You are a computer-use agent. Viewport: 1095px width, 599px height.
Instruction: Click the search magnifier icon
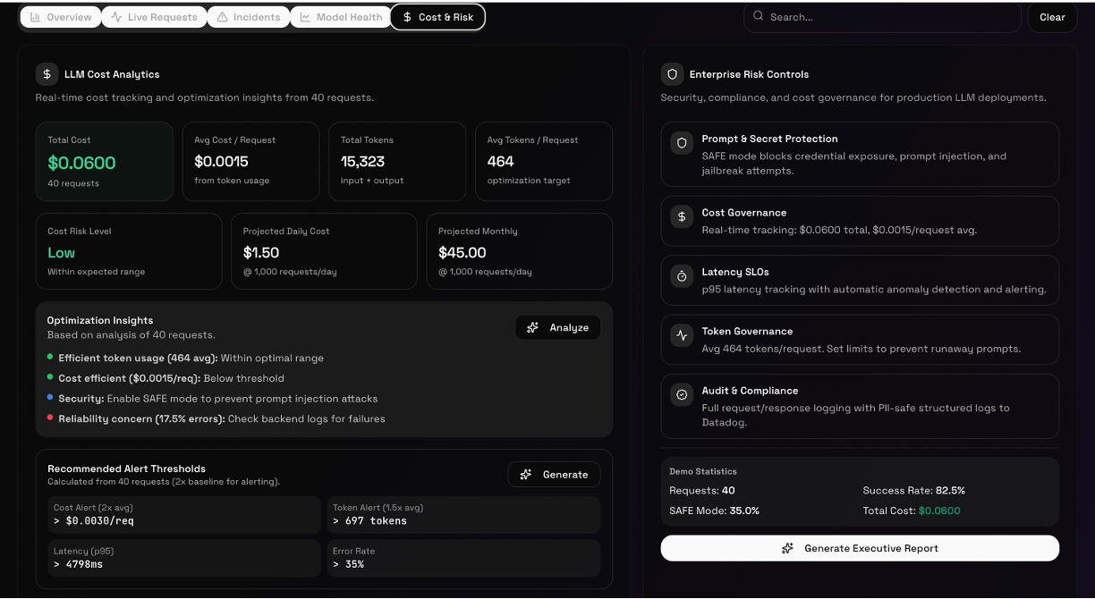[757, 17]
